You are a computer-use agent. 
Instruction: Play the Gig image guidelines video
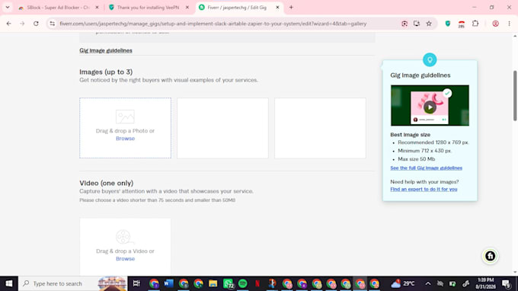coord(430,107)
